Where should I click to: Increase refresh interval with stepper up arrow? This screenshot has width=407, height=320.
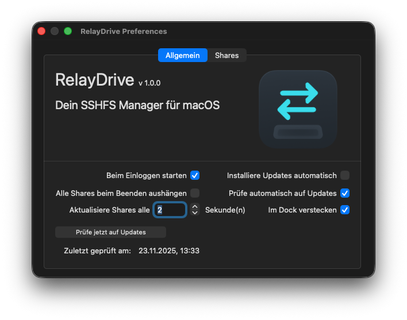pyautogui.click(x=195, y=207)
